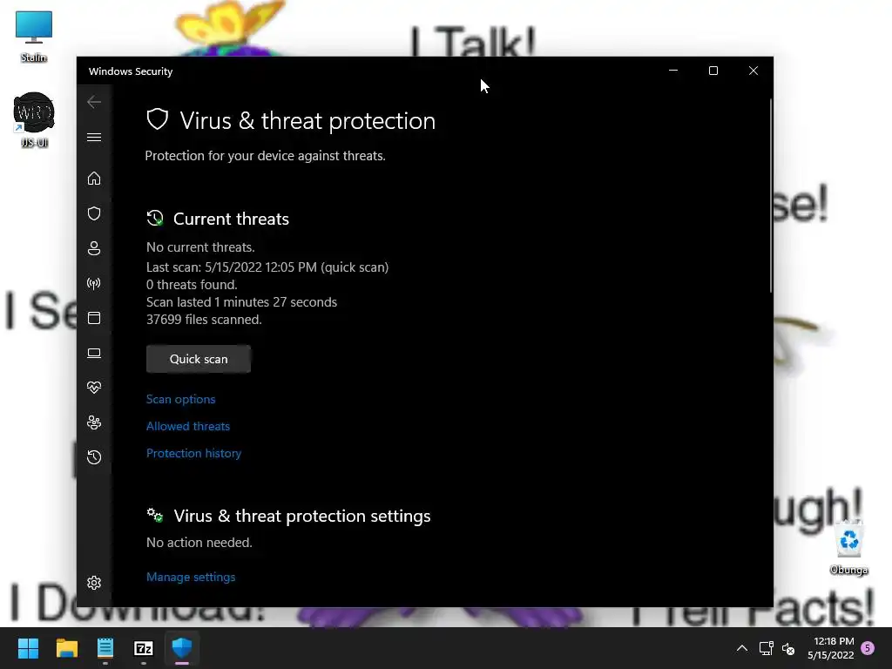
Task: Open Account protection person icon
Action: click(x=94, y=248)
